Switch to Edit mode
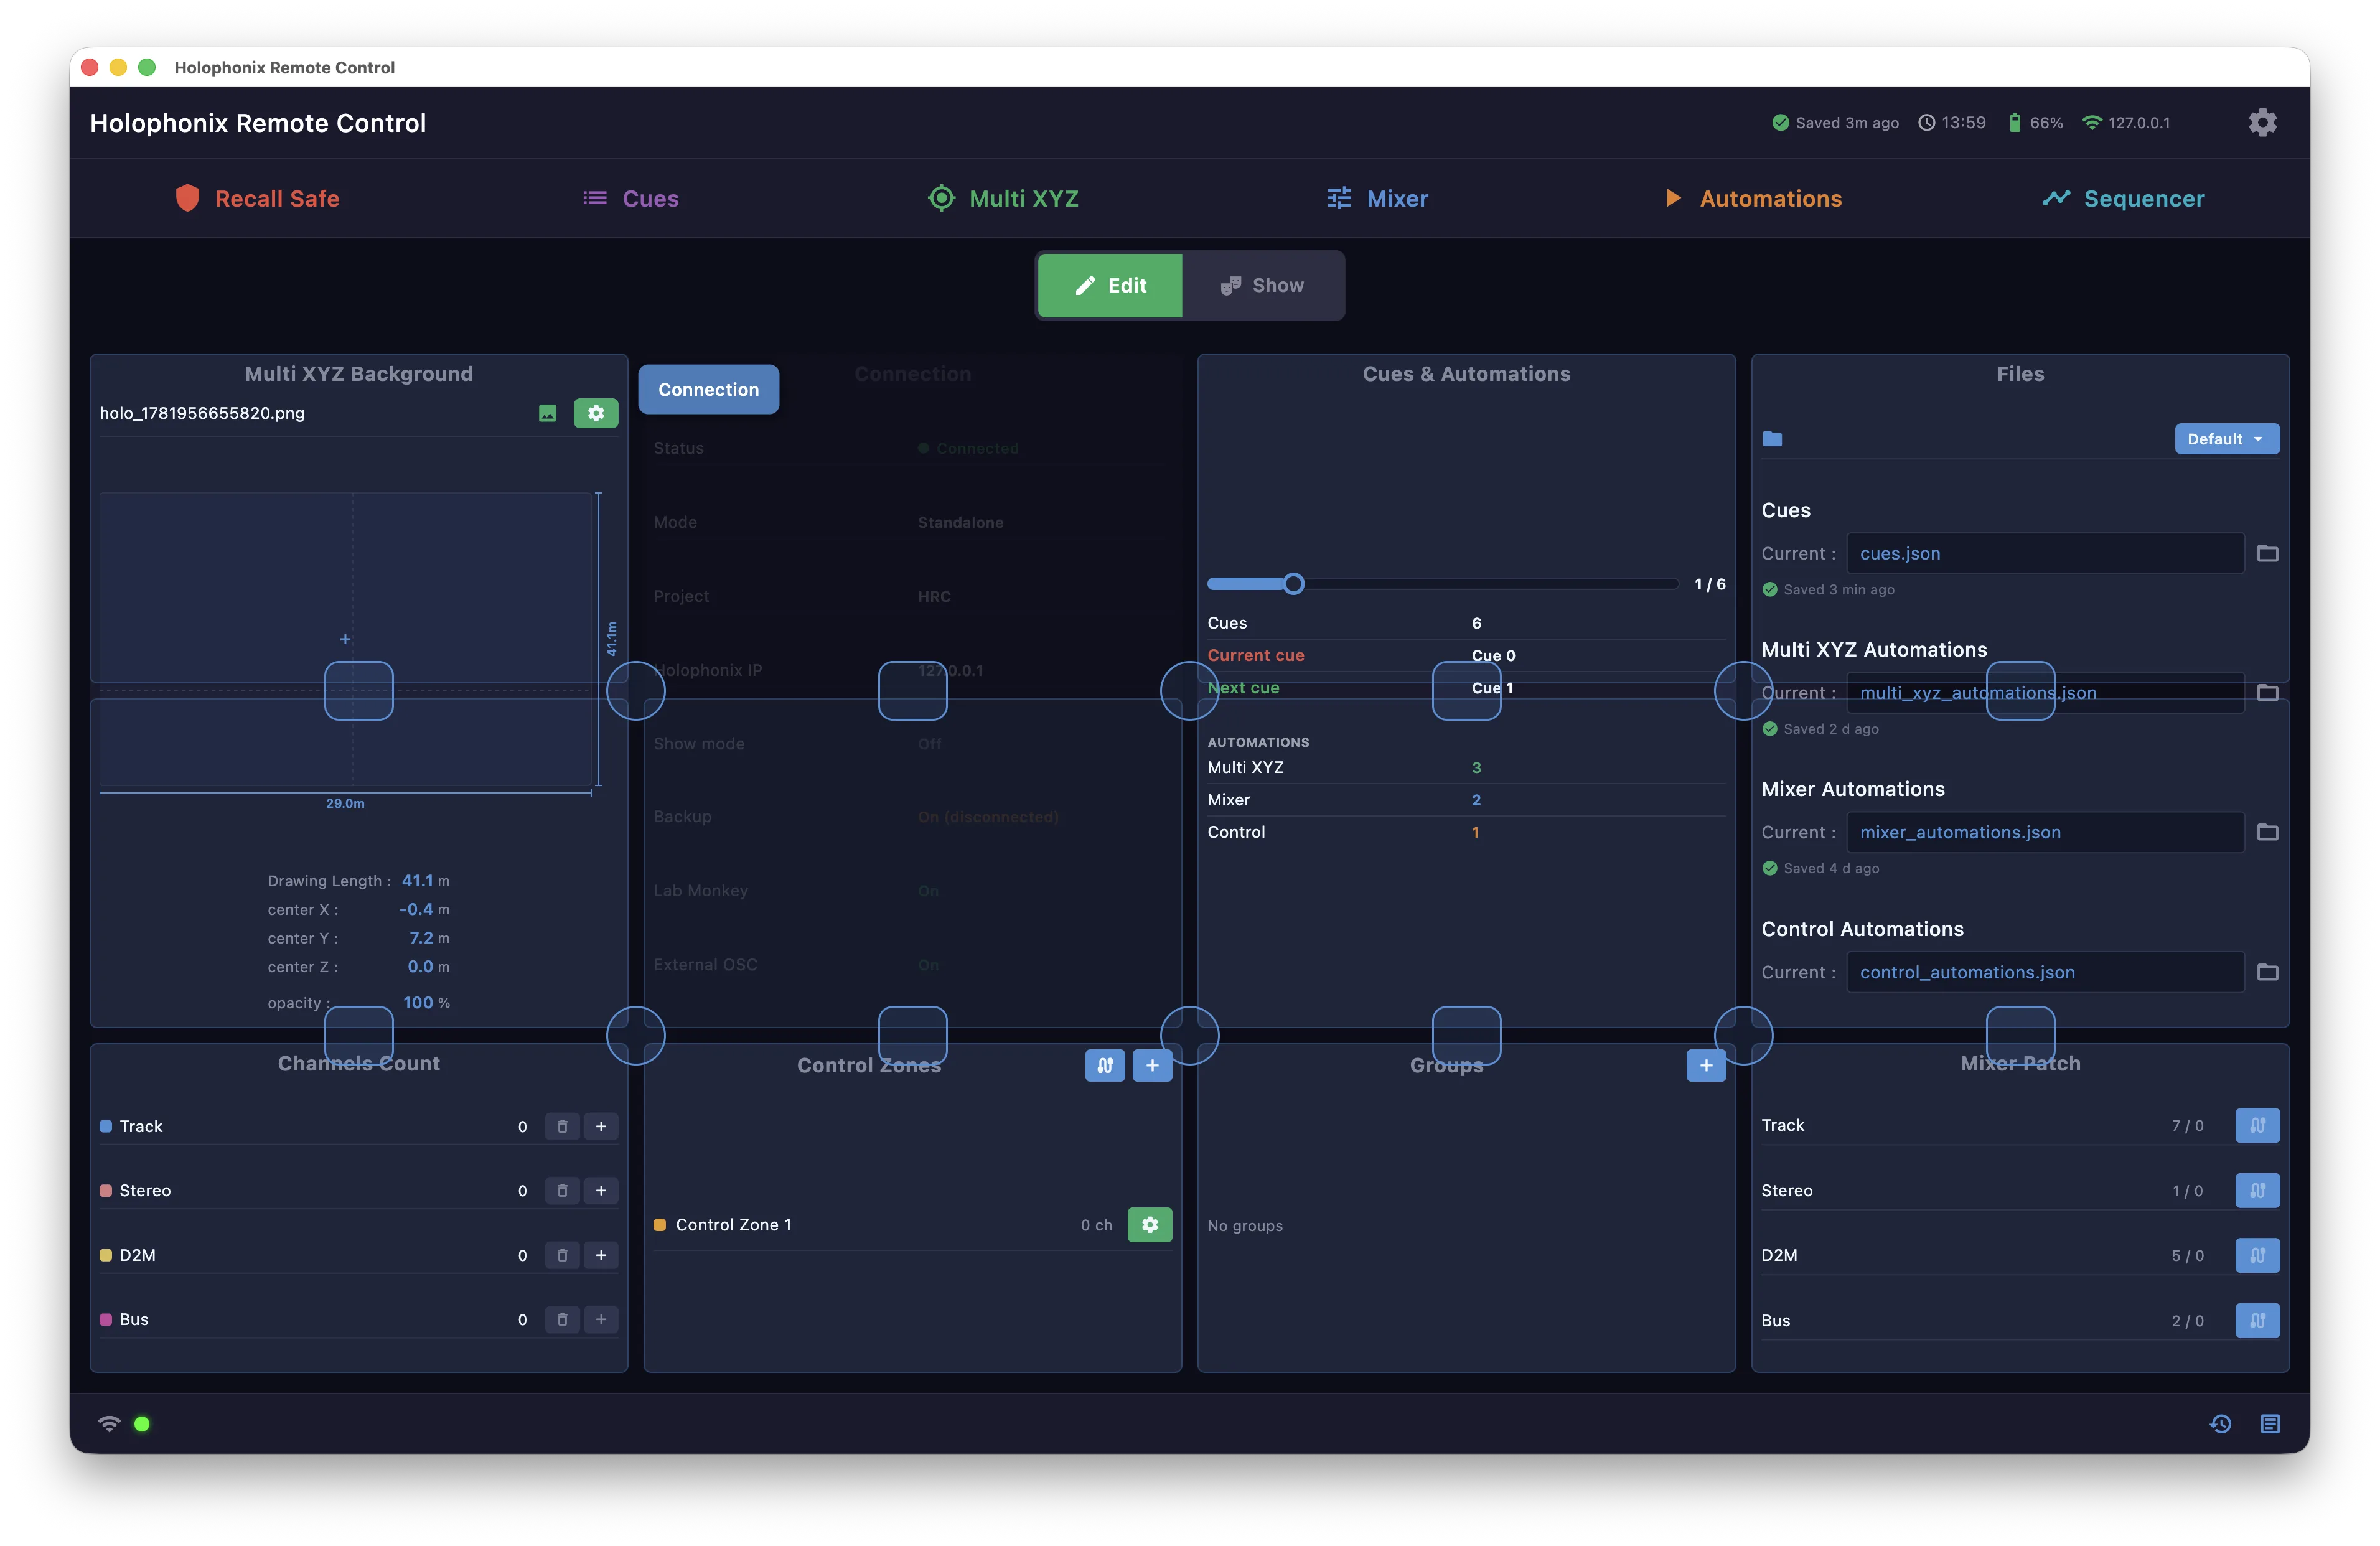 tap(1110, 285)
